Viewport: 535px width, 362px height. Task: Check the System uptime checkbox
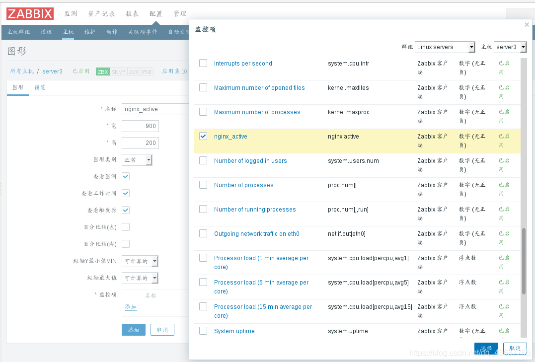[x=203, y=331]
